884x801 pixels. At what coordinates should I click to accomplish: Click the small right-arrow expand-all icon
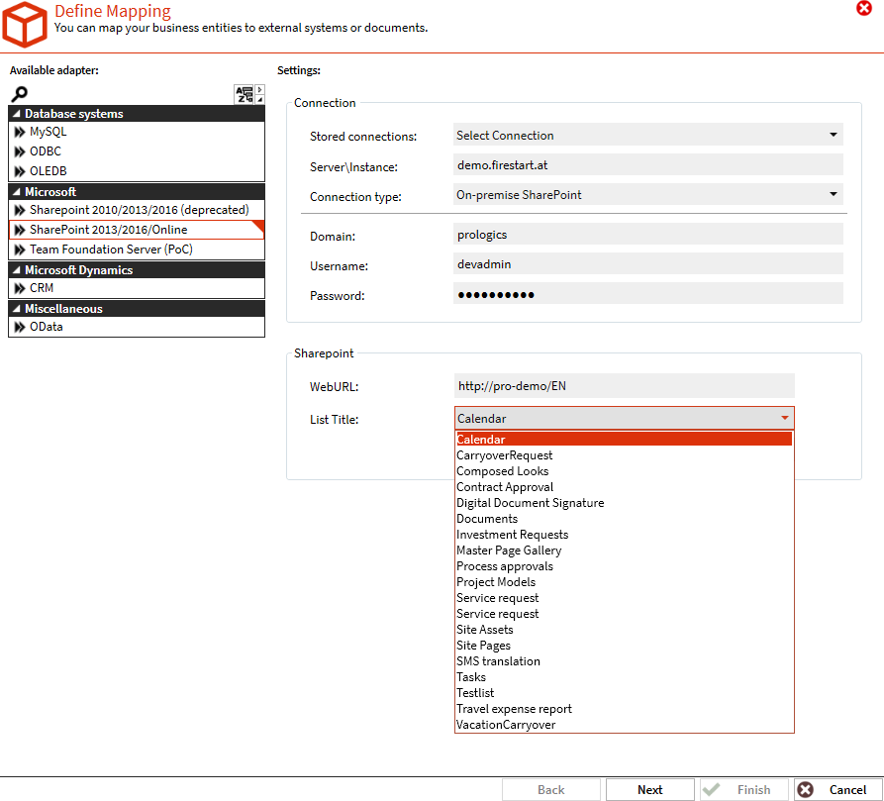point(260,90)
